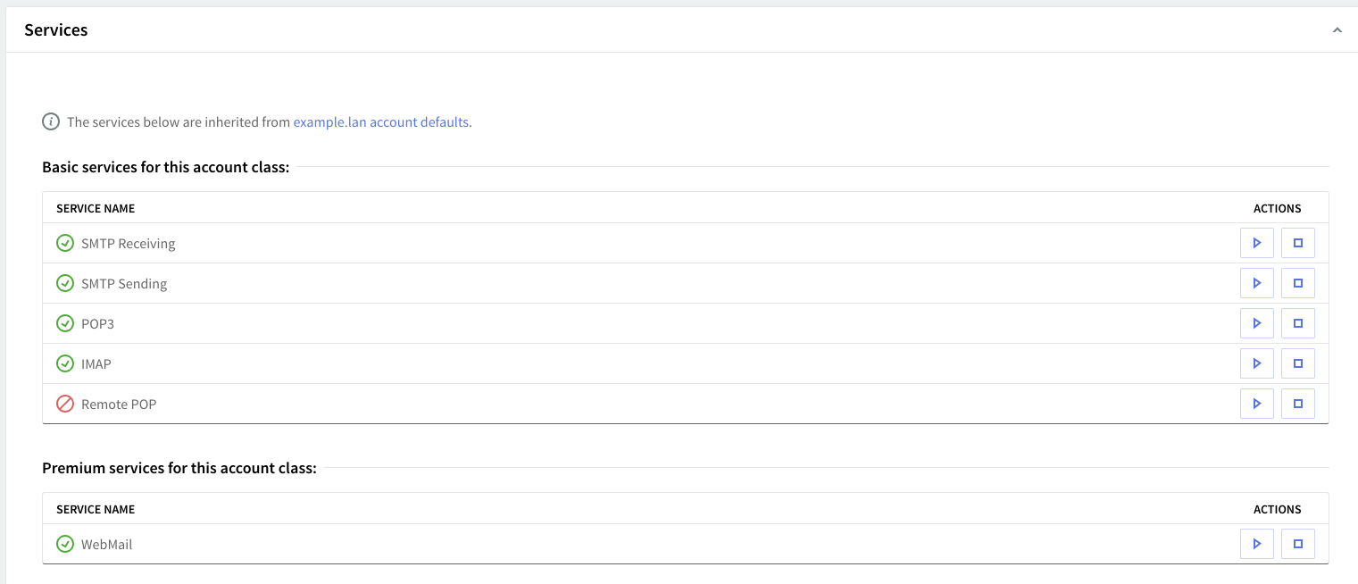Stop the IMAP service

[1297, 363]
